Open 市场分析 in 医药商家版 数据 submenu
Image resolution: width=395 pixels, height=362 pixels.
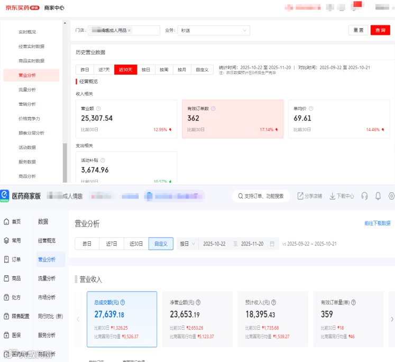(x=47, y=297)
